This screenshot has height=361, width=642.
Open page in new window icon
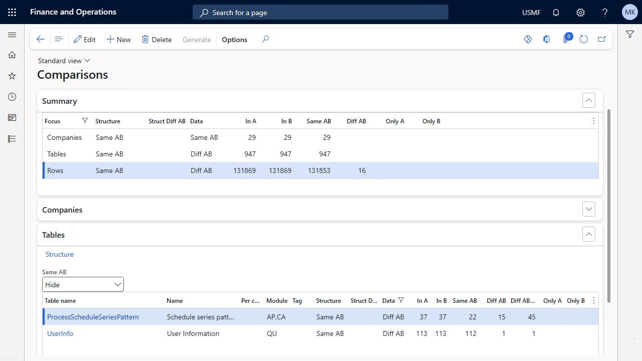click(x=602, y=39)
